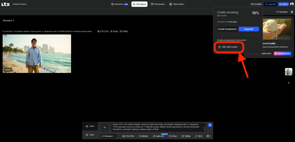Click the LTX logo in the header
The width and height of the screenshot is (295, 142).
pos(5,4)
